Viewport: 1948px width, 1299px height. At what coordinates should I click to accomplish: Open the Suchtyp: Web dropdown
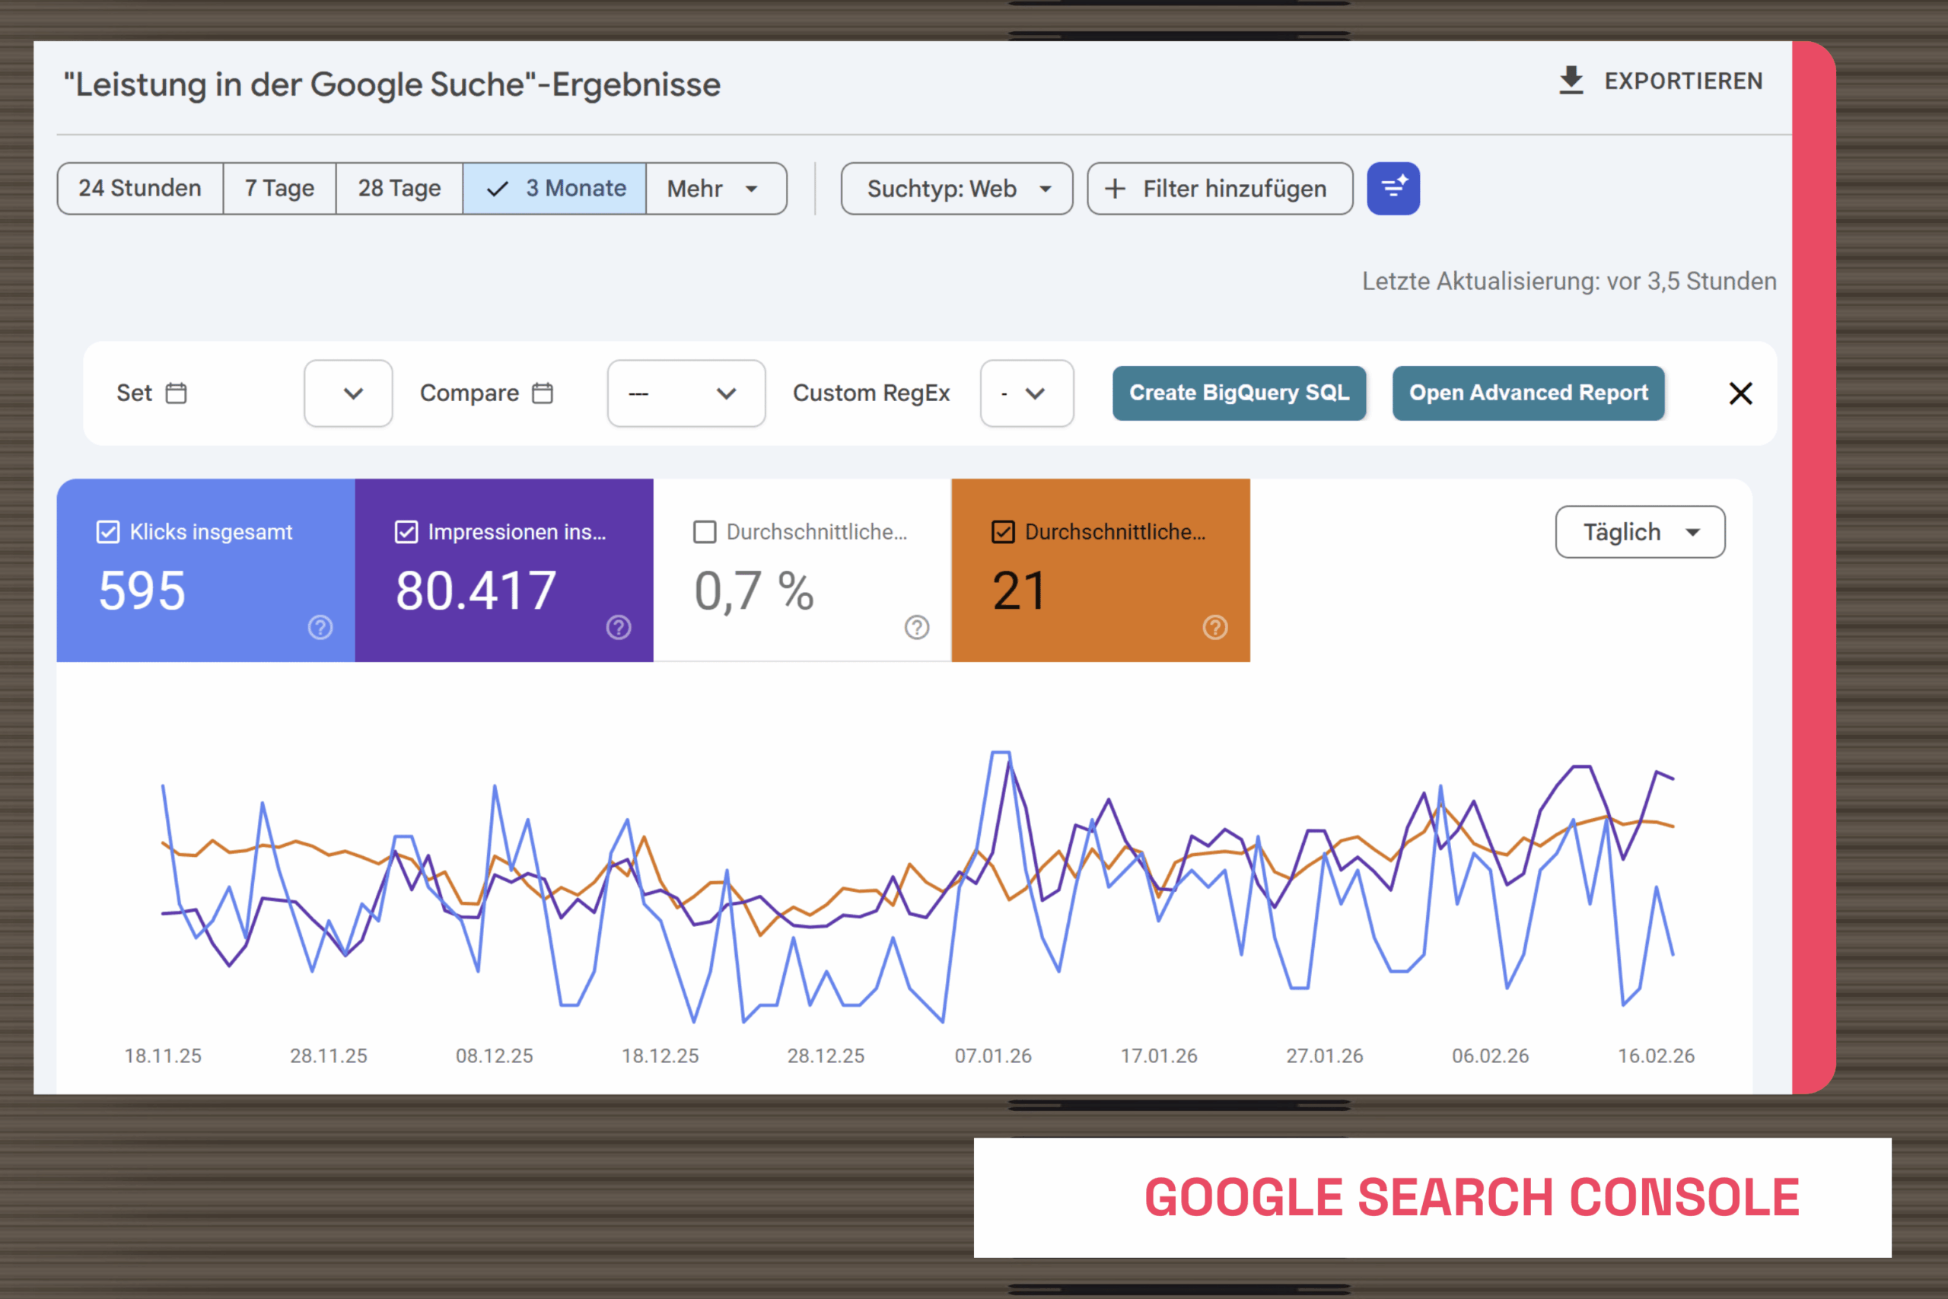click(956, 188)
